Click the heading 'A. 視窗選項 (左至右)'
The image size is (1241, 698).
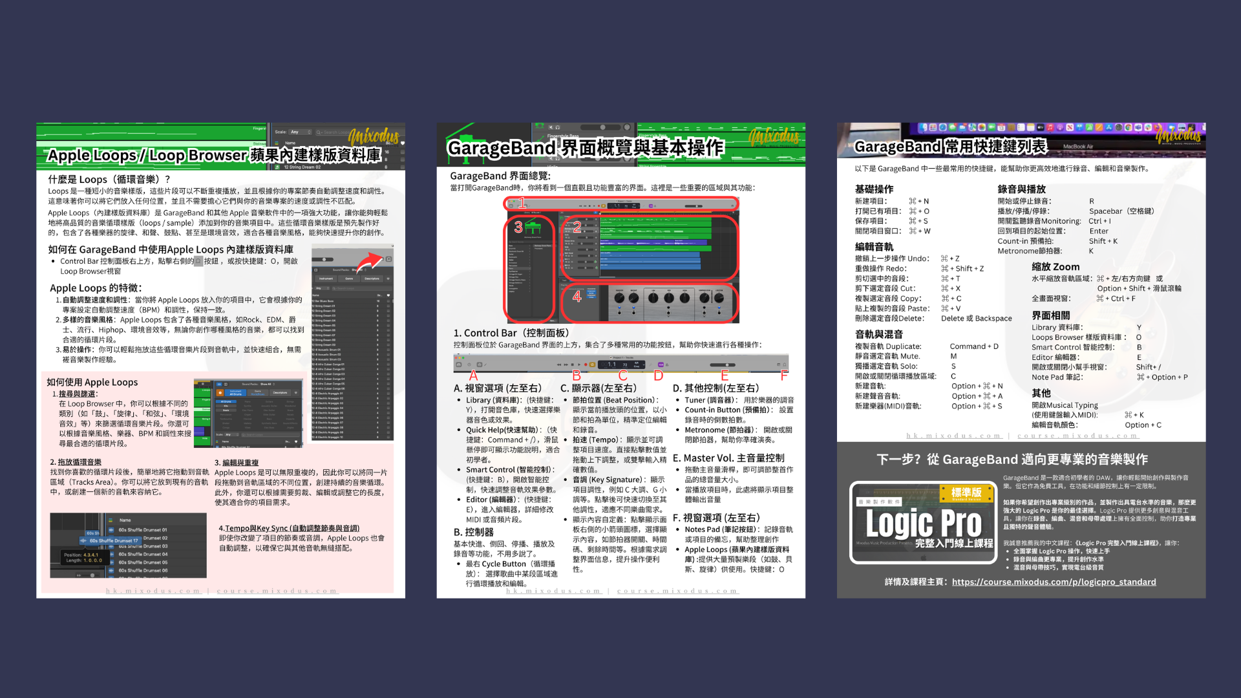(498, 388)
